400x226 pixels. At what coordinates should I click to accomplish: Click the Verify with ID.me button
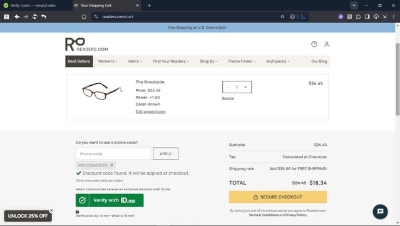110,200
